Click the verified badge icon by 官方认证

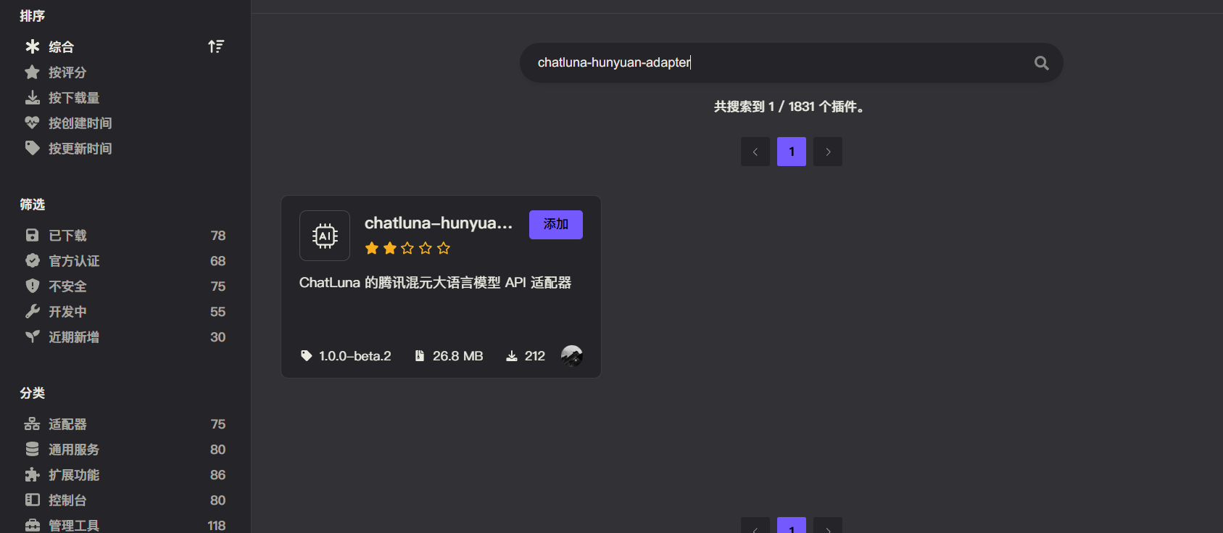click(x=33, y=261)
